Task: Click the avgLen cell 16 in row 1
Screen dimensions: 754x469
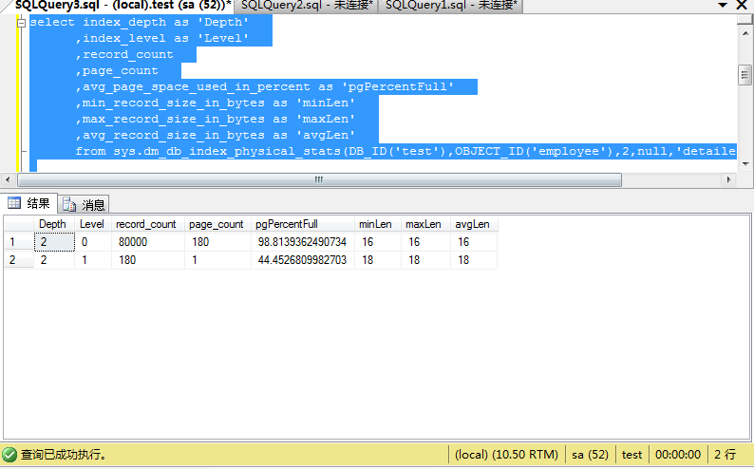Action: pyautogui.click(x=474, y=242)
